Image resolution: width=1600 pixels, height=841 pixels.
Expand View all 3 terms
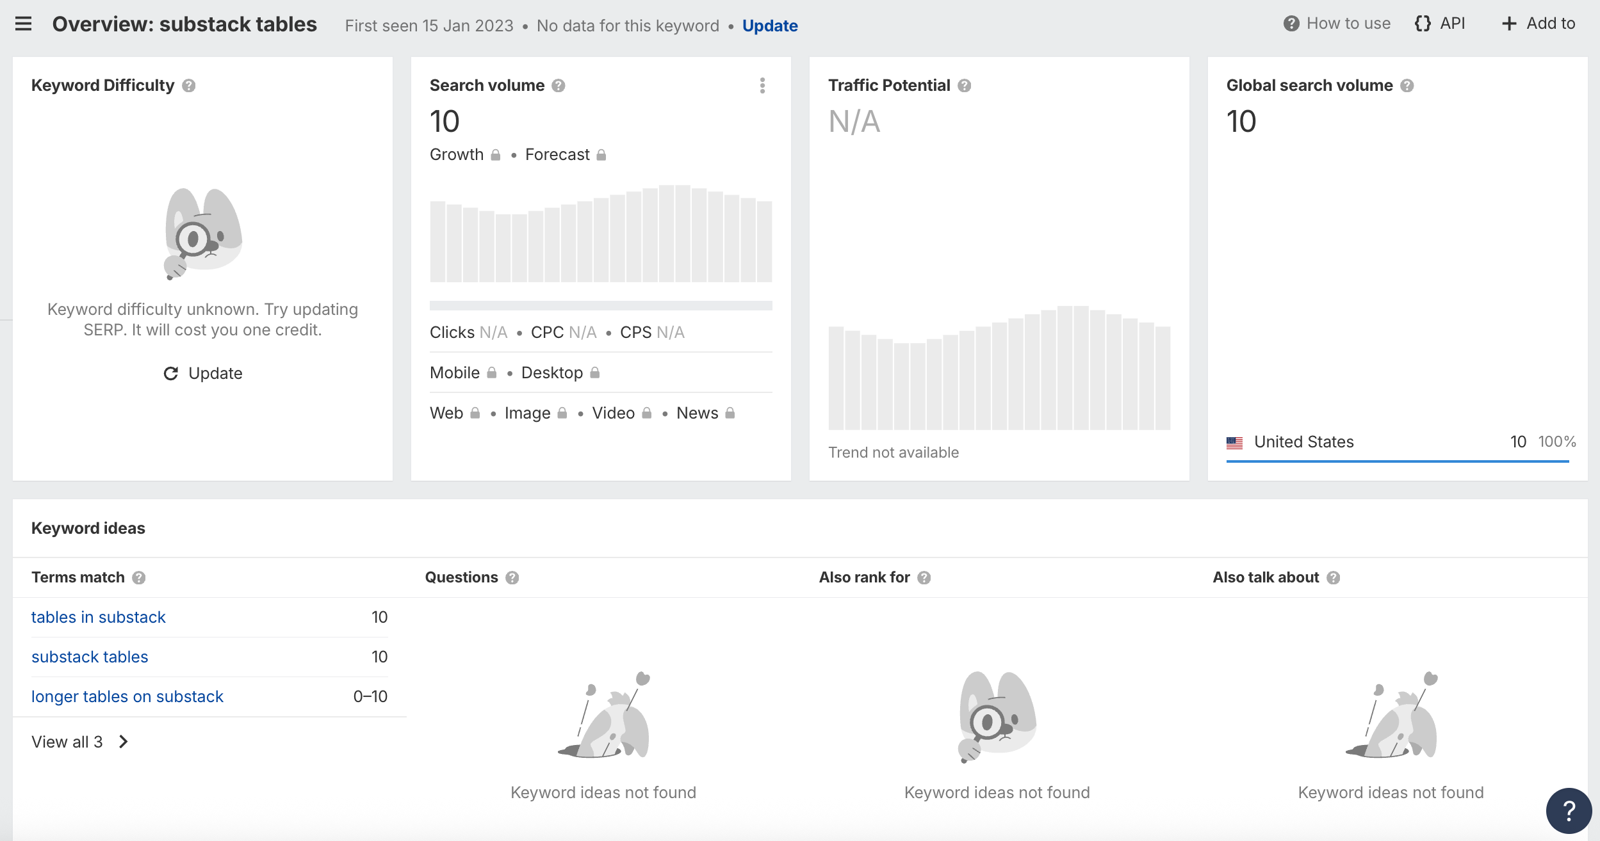pos(79,742)
